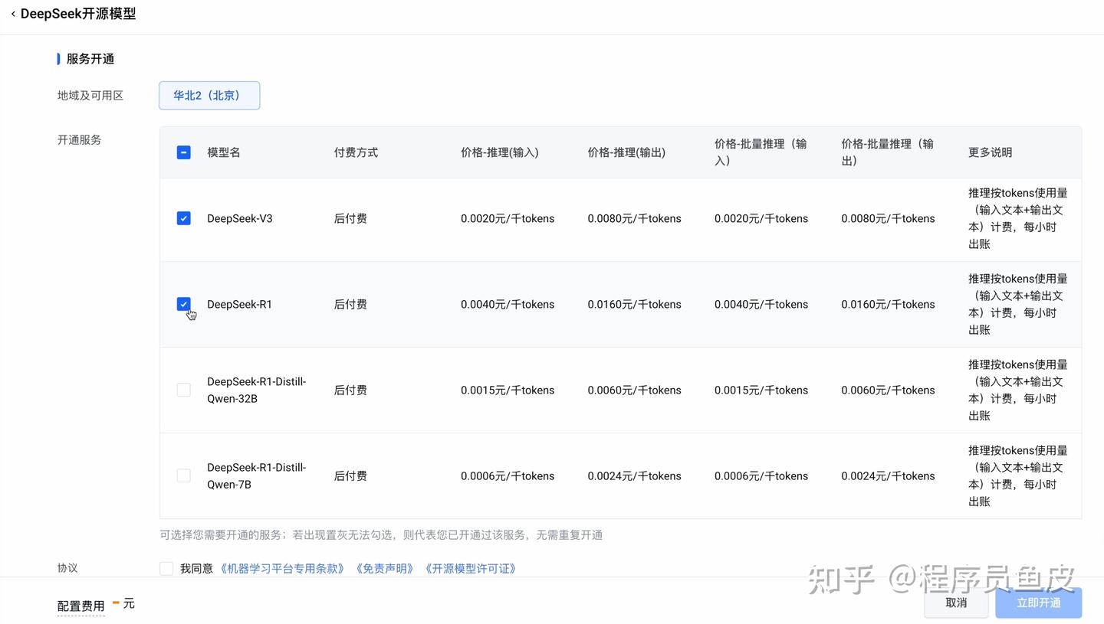Screen dimensions: 1104x624
Task: Click the 后付费 cell in DeepSeek-R1 row
Action: (x=350, y=304)
